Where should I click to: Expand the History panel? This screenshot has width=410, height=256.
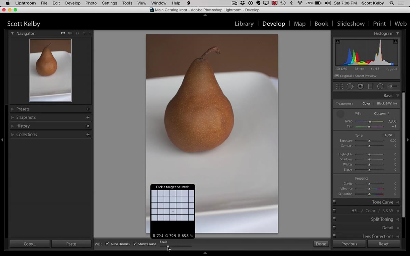pyautogui.click(x=12, y=126)
